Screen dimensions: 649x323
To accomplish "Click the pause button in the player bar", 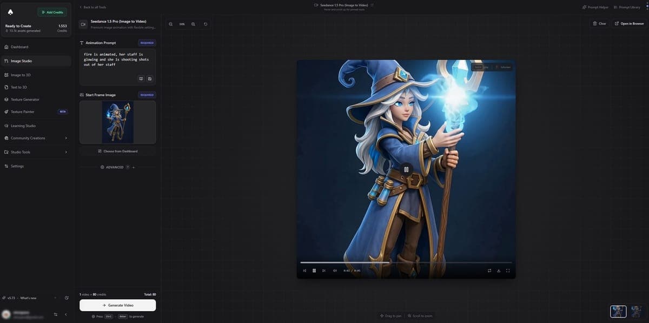I will click(314, 271).
